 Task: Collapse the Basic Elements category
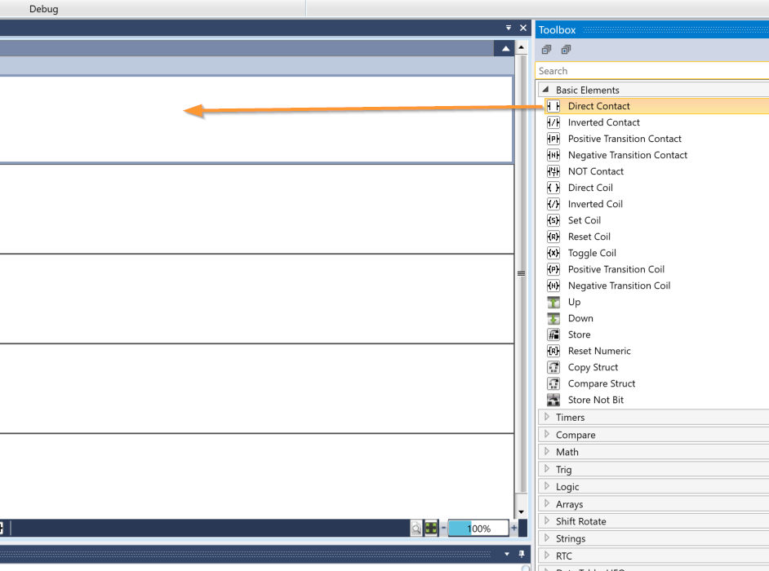[x=545, y=90]
